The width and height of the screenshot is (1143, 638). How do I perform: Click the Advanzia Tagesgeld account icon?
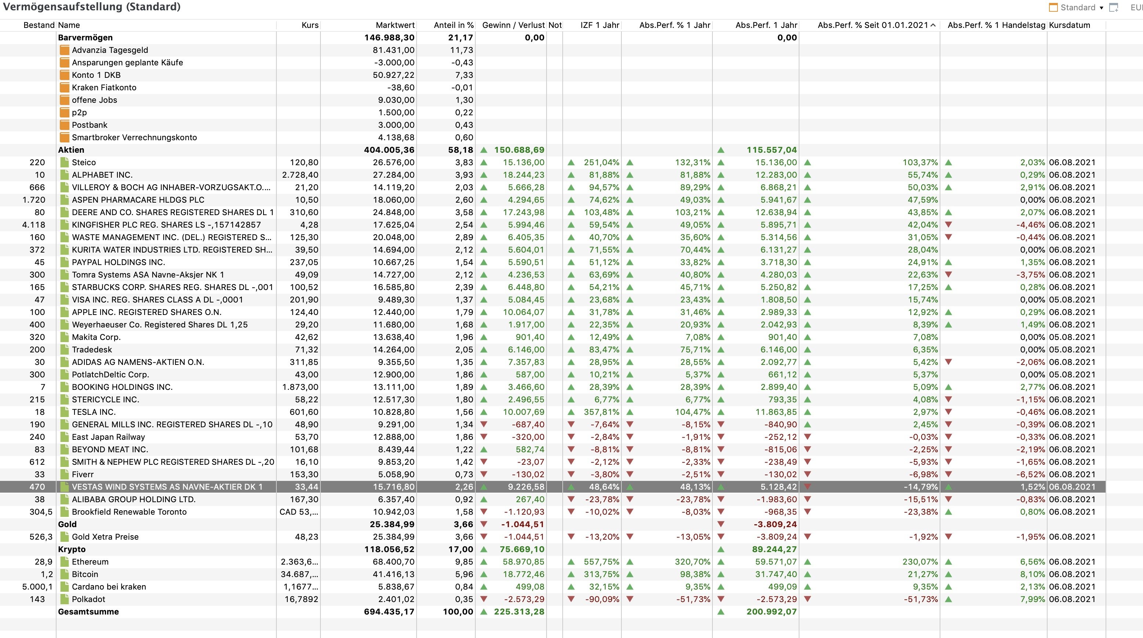(x=64, y=50)
